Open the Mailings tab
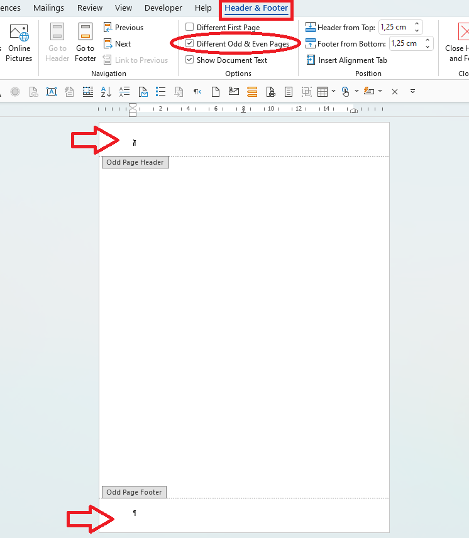This screenshot has width=469, height=538. 48,8
